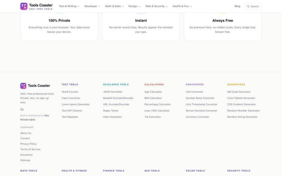Open the Privacy Policy link
This screenshot has width=282, height=176.
point(29,144)
